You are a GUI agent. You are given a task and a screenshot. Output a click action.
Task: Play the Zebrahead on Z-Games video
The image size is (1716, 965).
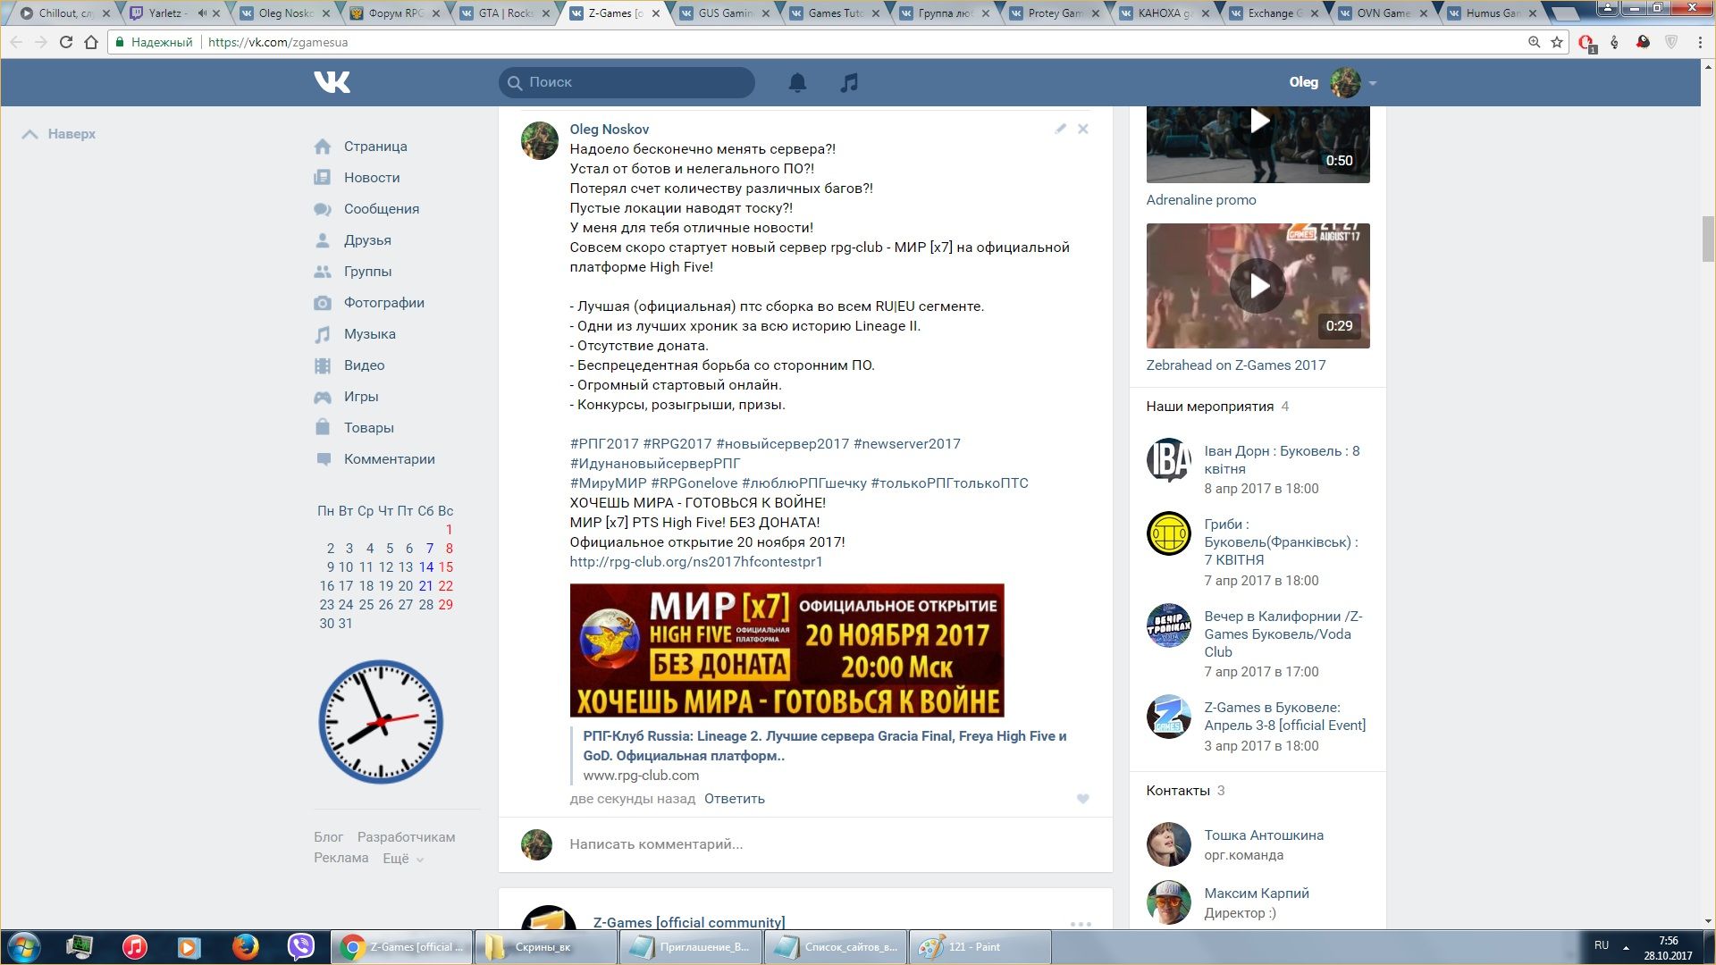click(1258, 286)
